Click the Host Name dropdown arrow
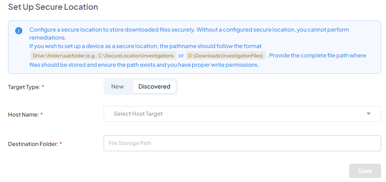This screenshot has width=386, height=182. 369,114
